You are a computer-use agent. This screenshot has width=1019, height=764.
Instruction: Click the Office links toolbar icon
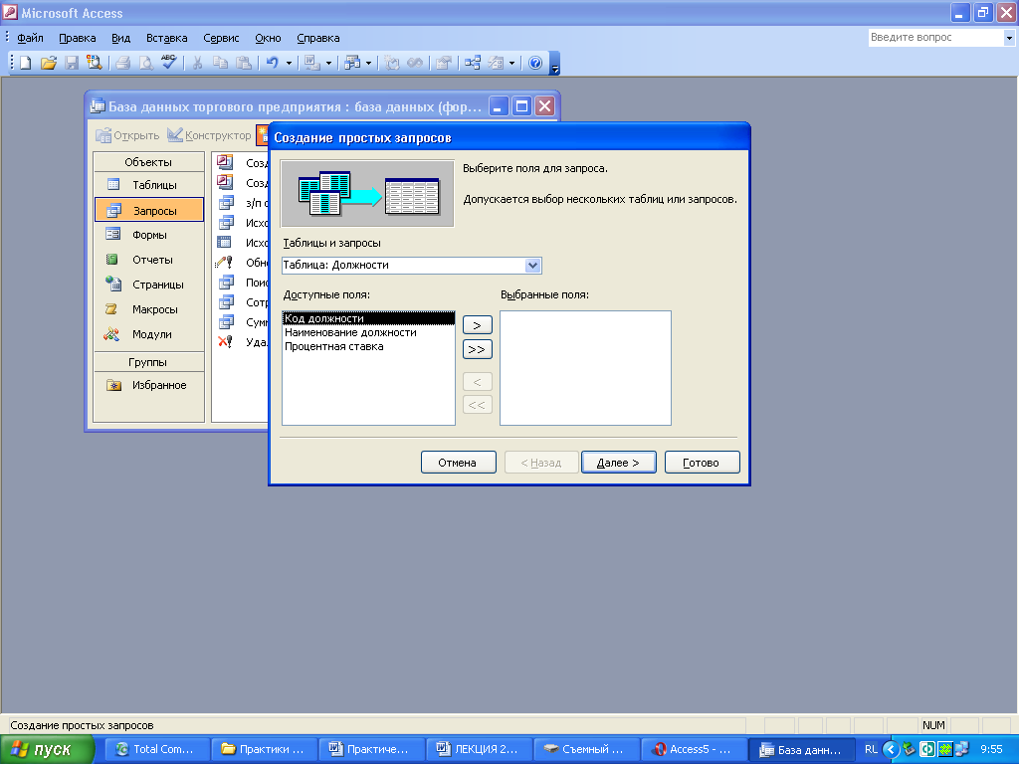click(x=311, y=63)
